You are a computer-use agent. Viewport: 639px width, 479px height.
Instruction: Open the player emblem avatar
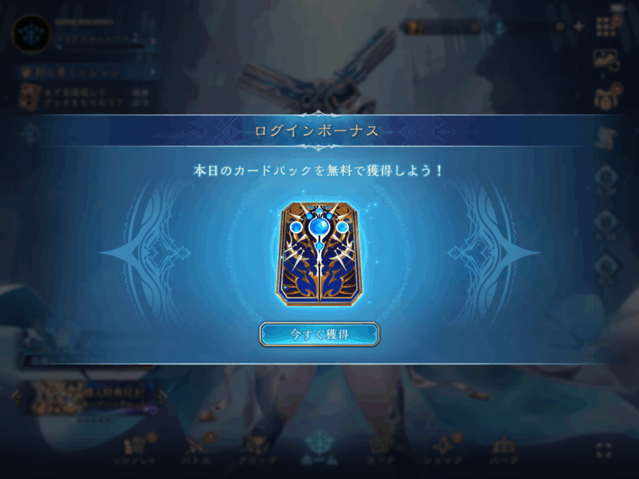click(x=31, y=34)
